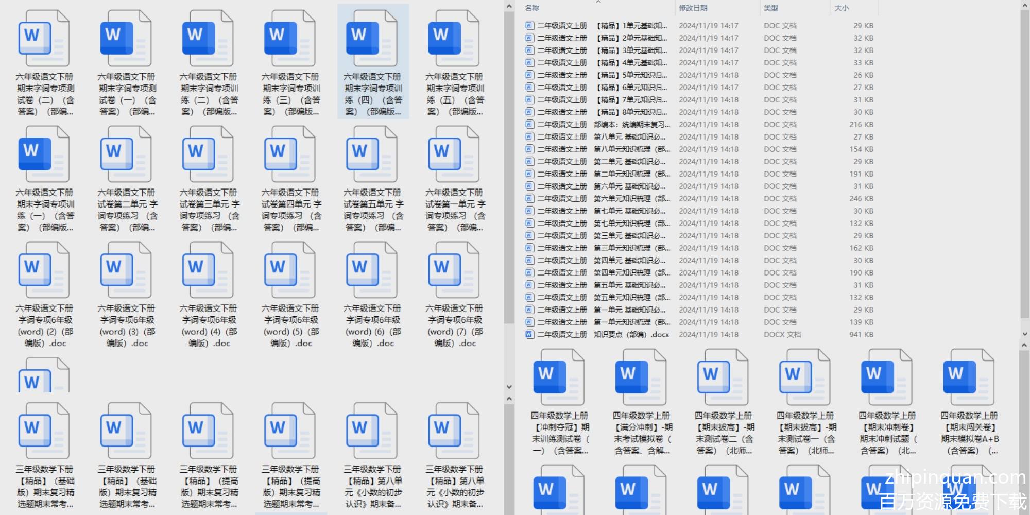Select the 139 KB size cell
This screenshot has height=515, width=1030.
861,322
